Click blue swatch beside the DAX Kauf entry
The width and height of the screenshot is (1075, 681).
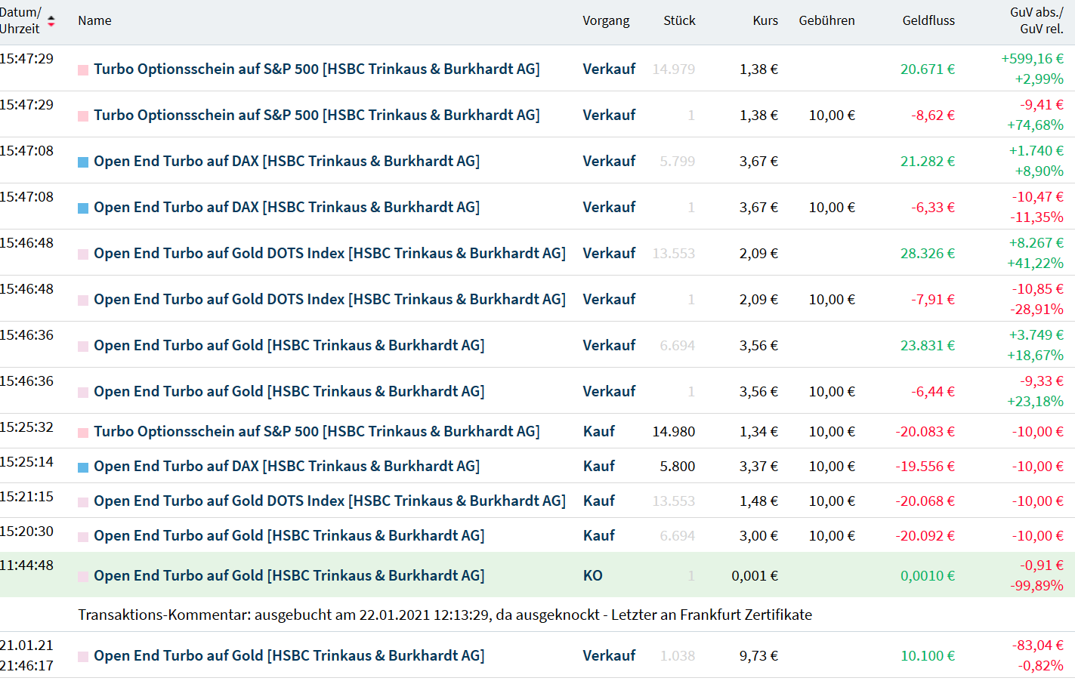point(83,467)
